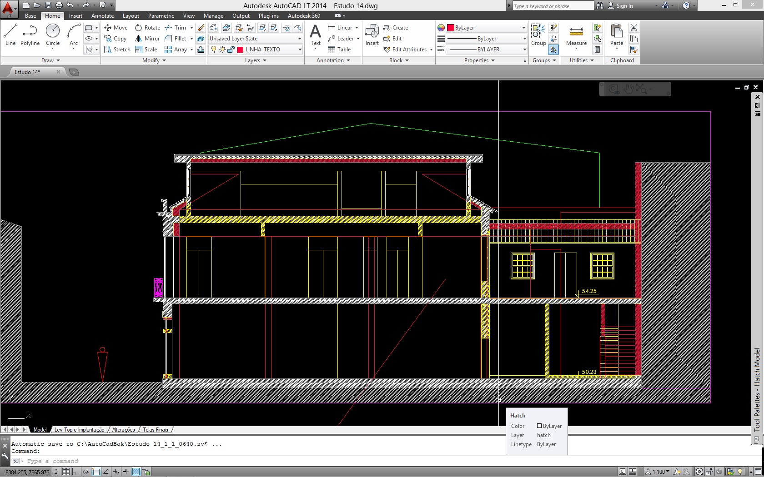Click the Leader annotation tool
The height and width of the screenshot is (477, 764).
tap(341, 39)
